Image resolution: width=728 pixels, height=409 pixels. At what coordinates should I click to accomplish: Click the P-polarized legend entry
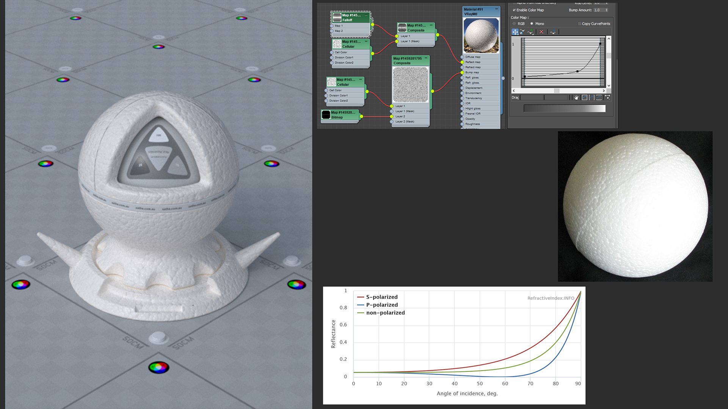377,305
